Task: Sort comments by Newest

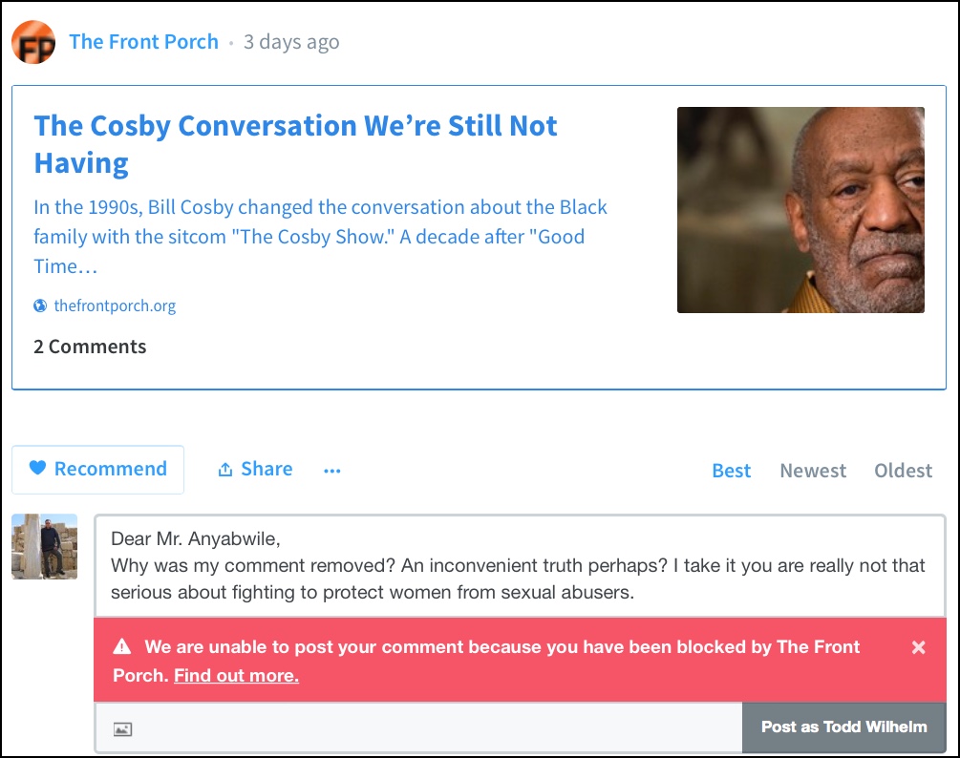Action: click(x=813, y=471)
